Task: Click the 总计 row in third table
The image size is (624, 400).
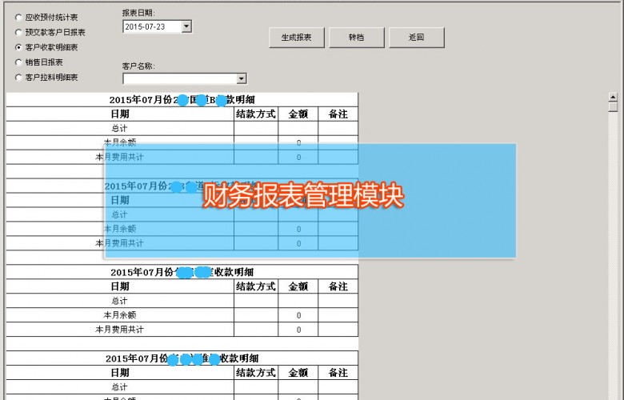Action: [x=182, y=301]
